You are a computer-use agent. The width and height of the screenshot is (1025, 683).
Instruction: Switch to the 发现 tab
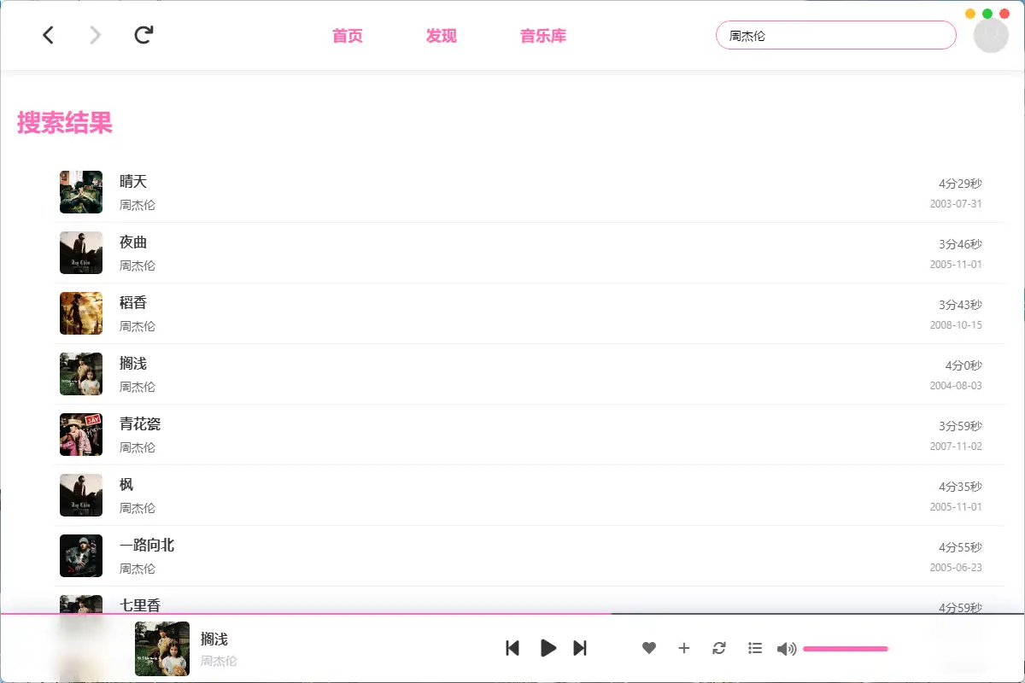(x=442, y=36)
